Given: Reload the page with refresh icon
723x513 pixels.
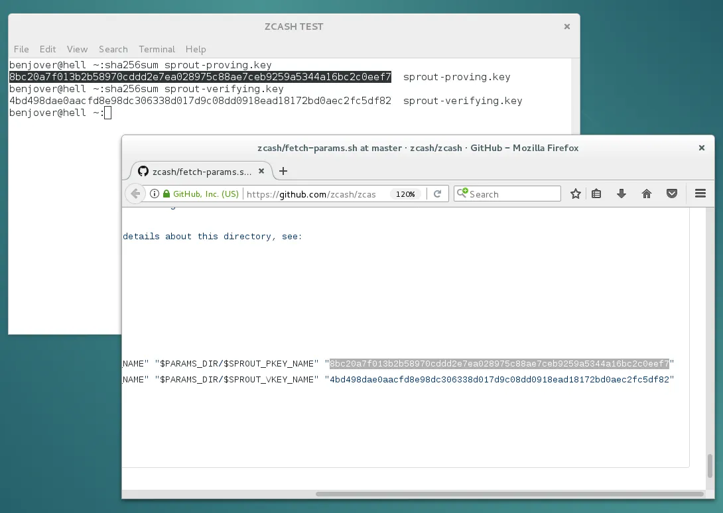Looking at the screenshot, I should 437,194.
